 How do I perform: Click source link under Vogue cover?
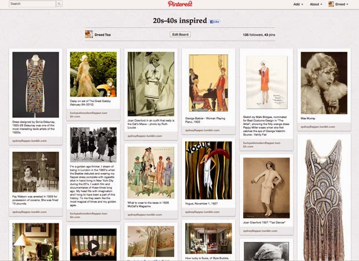(x=203, y=212)
